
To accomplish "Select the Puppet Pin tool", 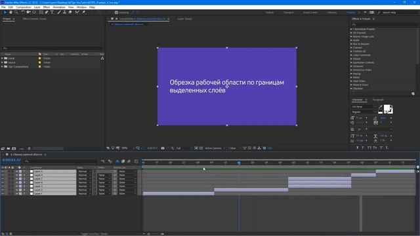I will pos(83,12).
